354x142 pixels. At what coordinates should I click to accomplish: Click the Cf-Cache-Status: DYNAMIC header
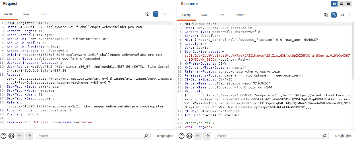click(x=208, y=79)
